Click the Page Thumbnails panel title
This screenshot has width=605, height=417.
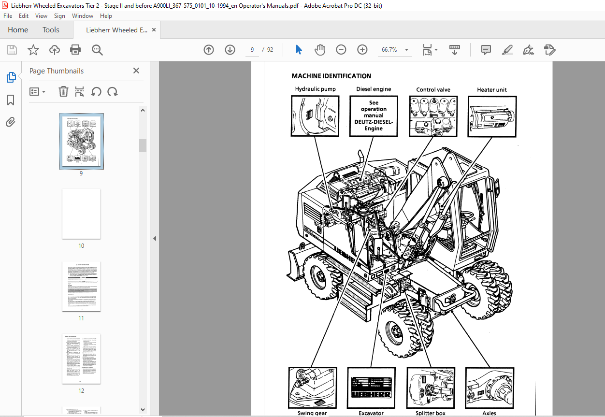pyautogui.click(x=57, y=71)
